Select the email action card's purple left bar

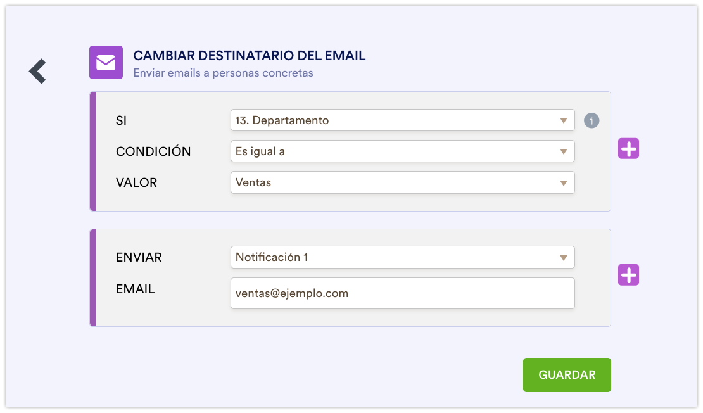point(93,277)
